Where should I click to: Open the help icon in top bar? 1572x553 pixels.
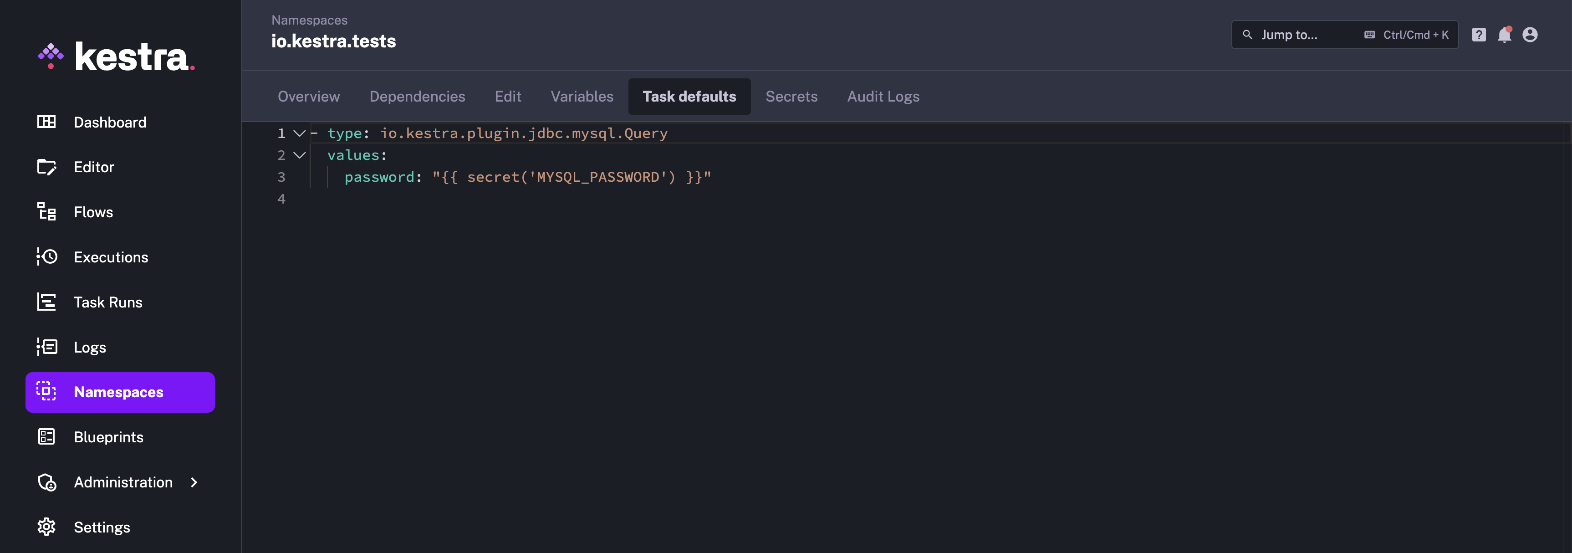1479,35
